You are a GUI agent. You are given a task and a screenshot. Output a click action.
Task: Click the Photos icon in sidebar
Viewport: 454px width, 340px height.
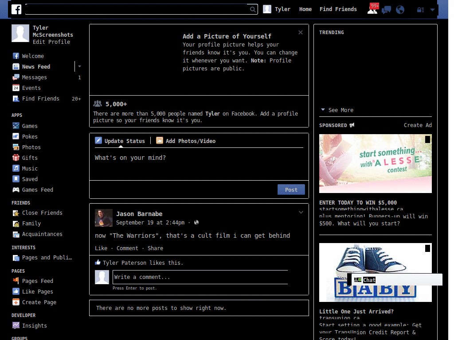16,147
